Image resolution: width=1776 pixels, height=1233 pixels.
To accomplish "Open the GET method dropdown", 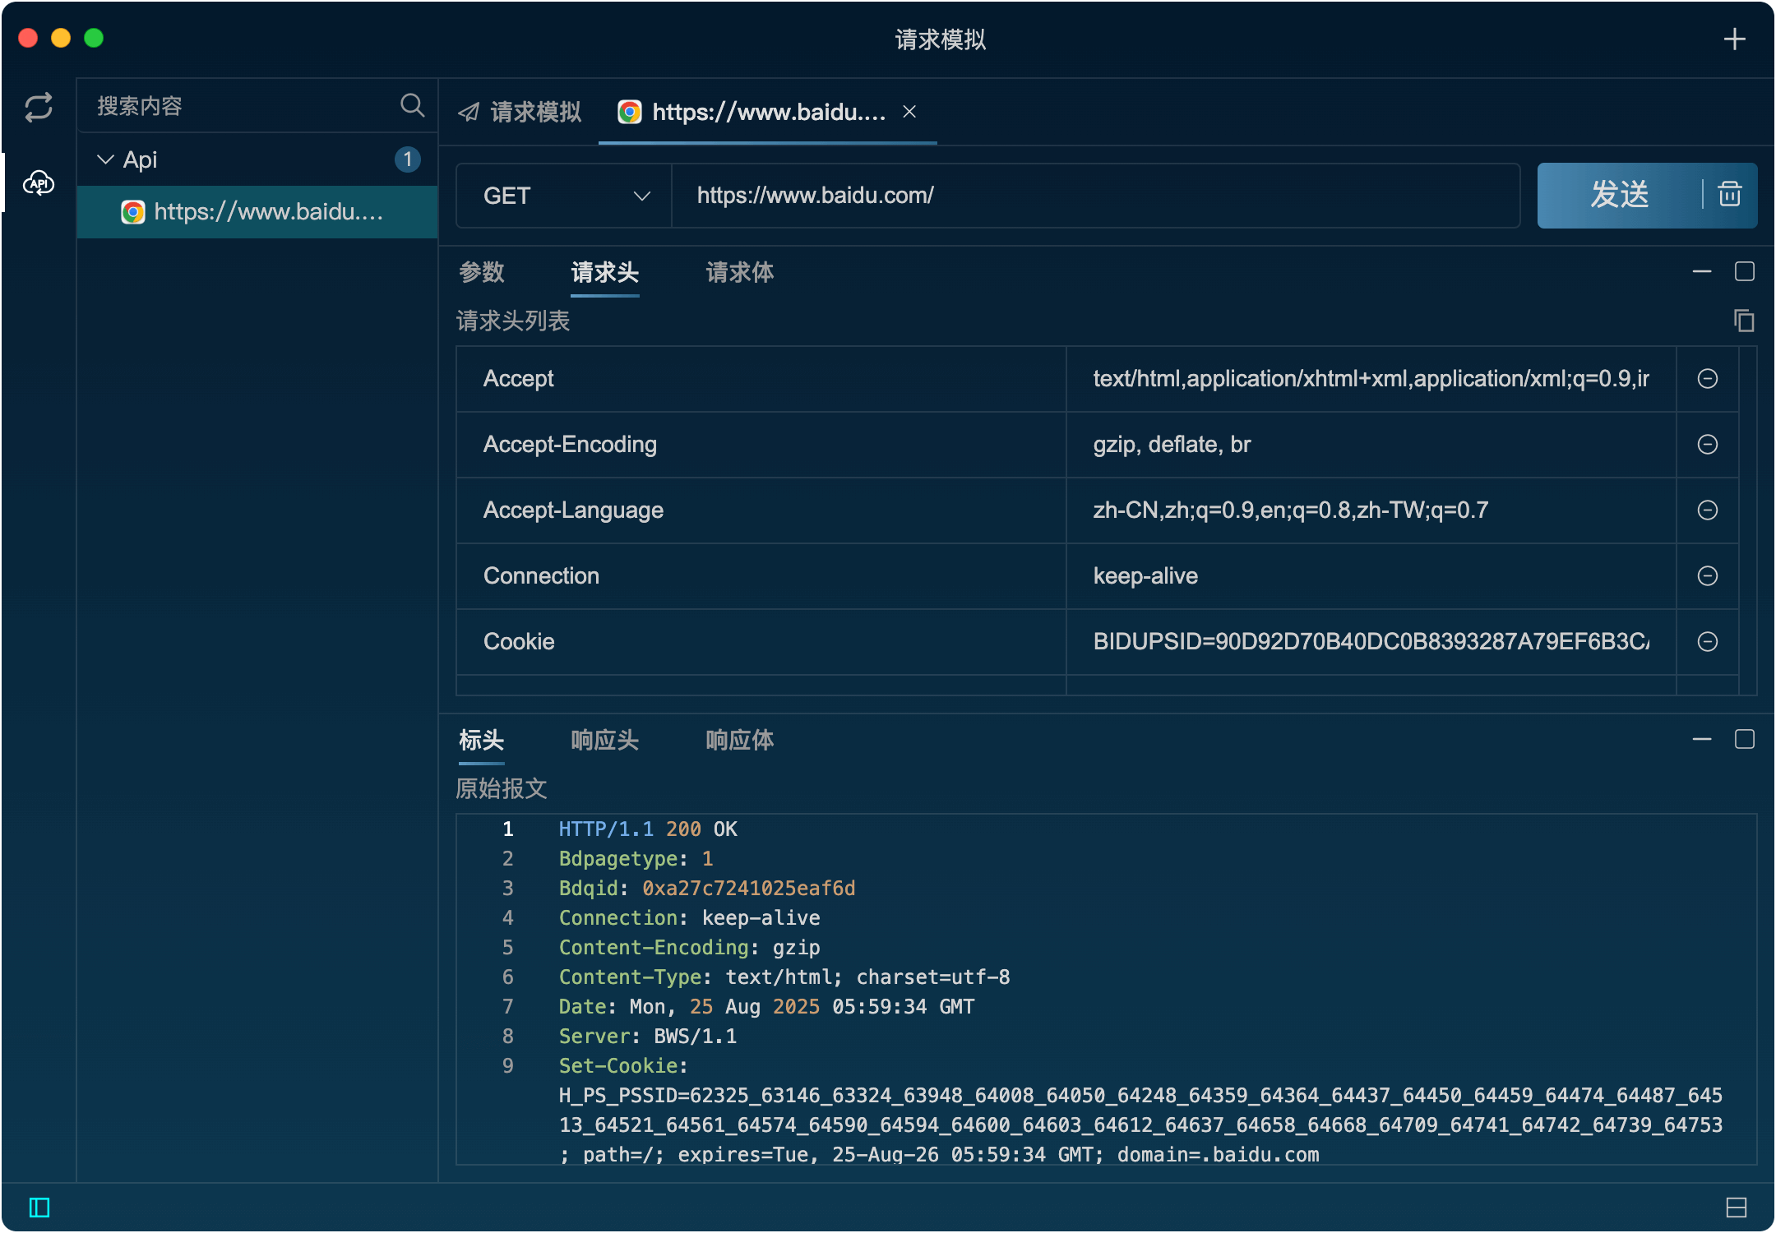I will click(564, 196).
